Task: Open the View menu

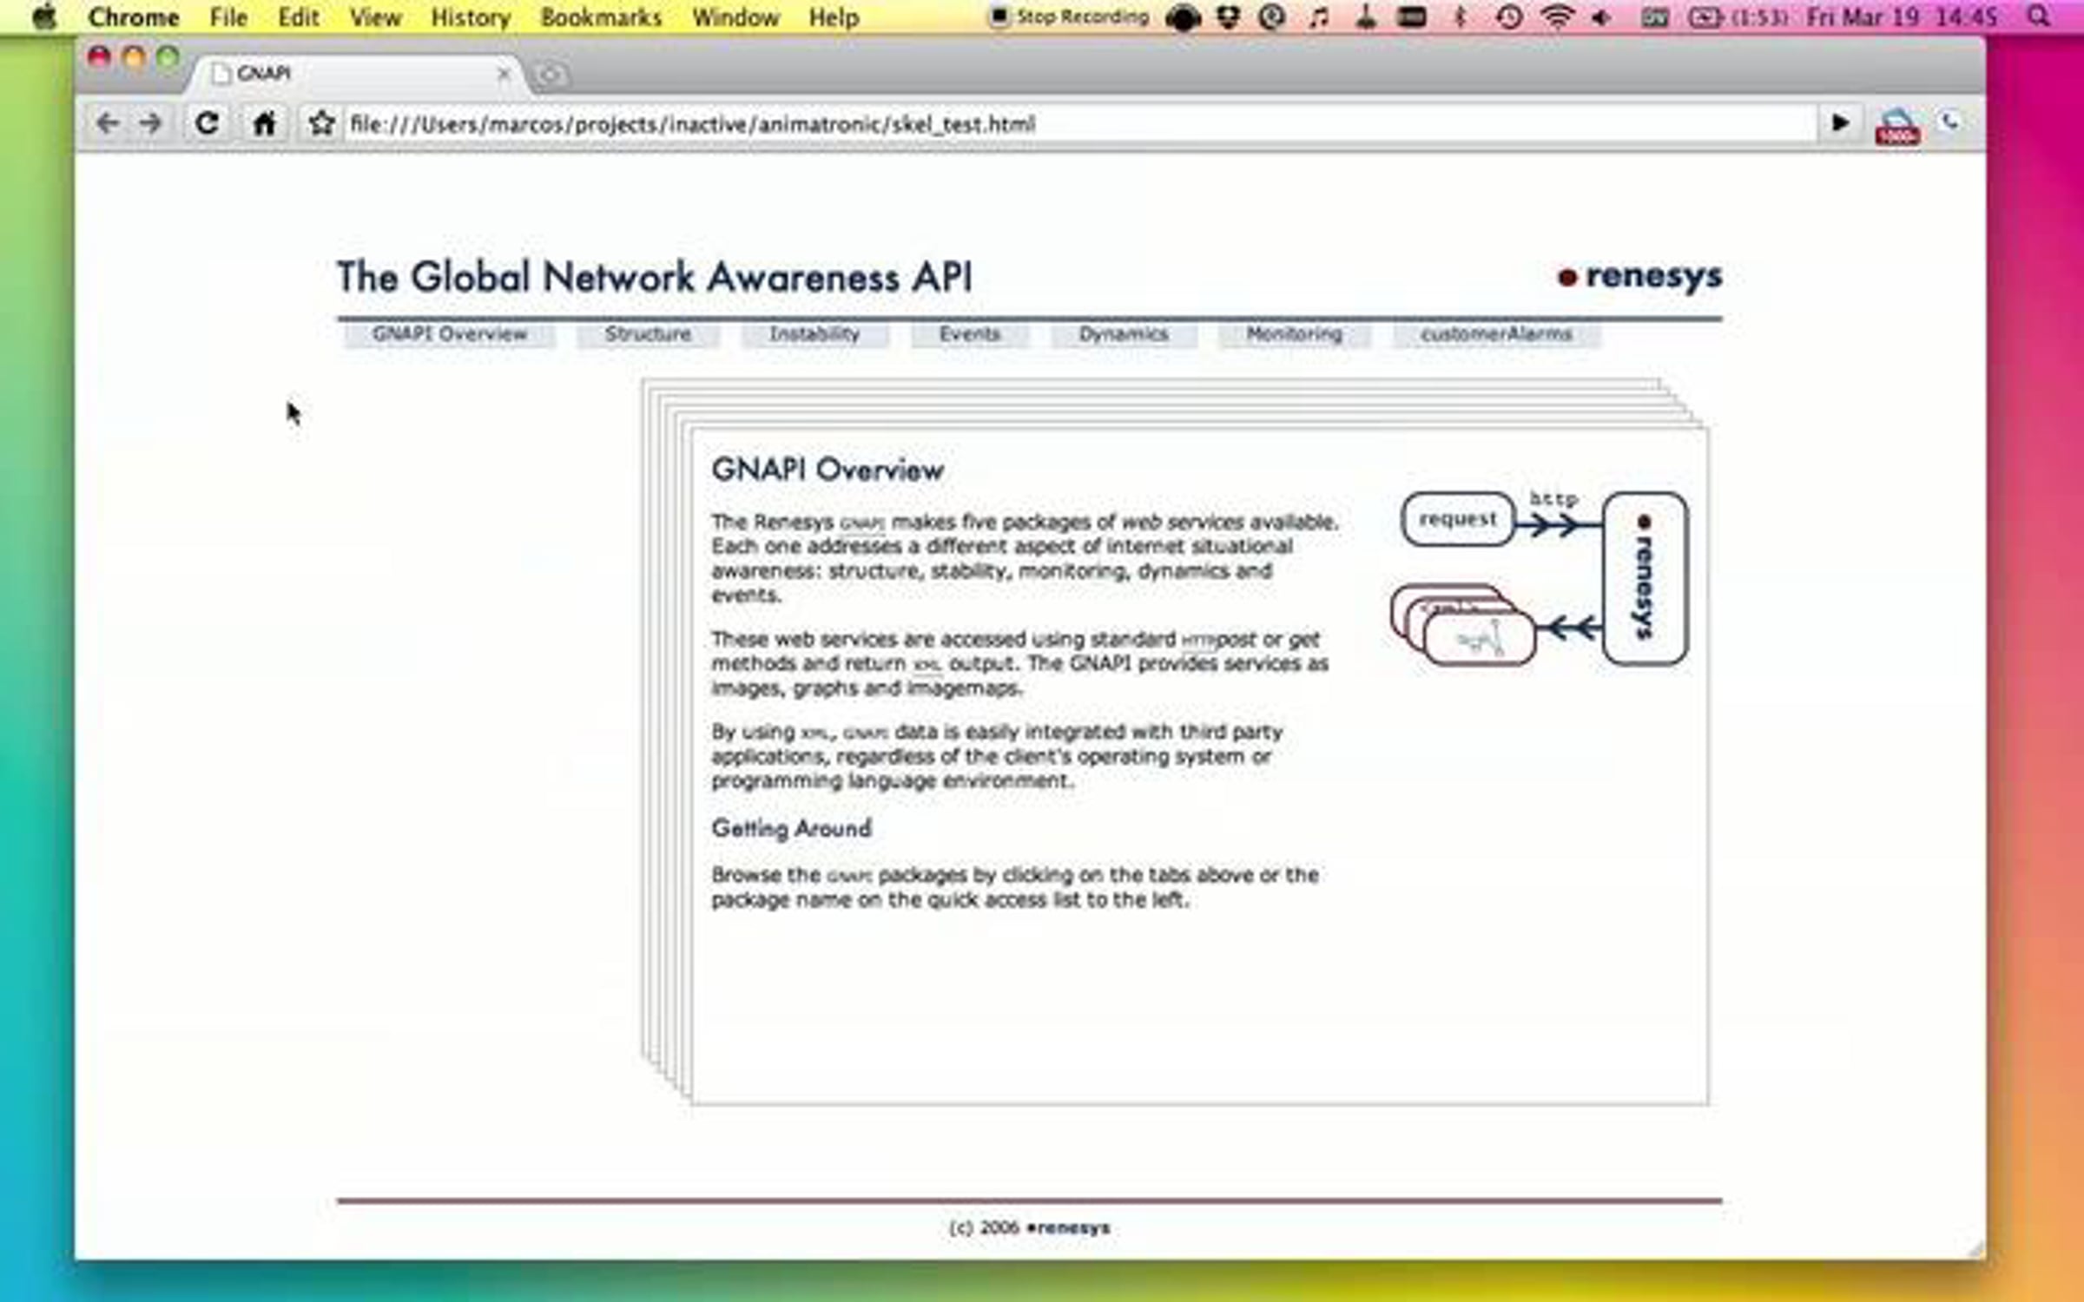Action: click(375, 16)
